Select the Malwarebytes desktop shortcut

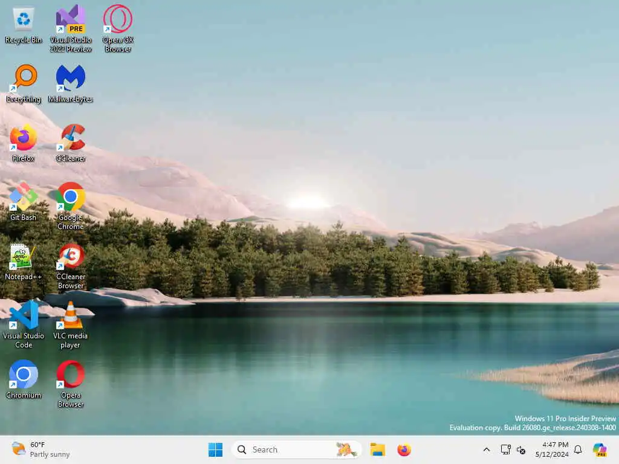coord(71,84)
